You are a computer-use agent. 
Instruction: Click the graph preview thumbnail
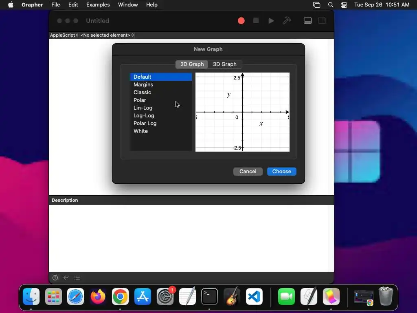pyautogui.click(x=243, y=112)
